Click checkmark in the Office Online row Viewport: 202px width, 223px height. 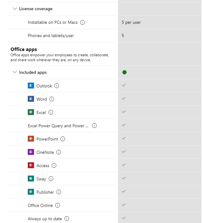coord(124,204)
